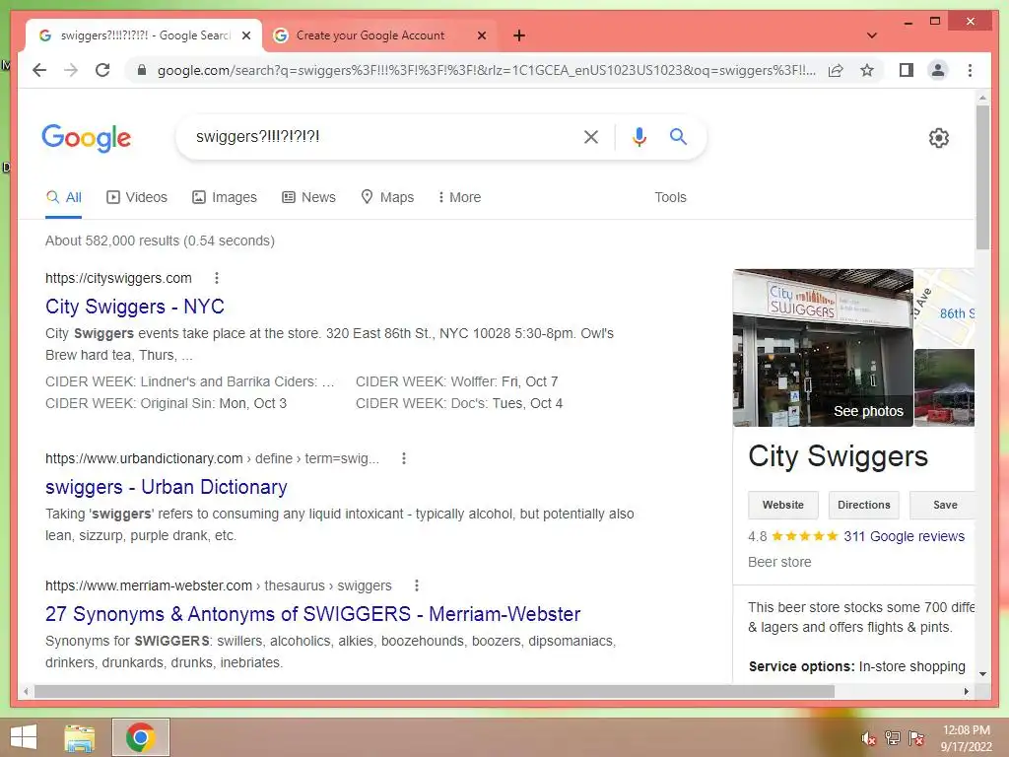View City Swiggers storefront photos
Image resolution: width=1009 pixels, height=757 pixels.
[823, 348]
